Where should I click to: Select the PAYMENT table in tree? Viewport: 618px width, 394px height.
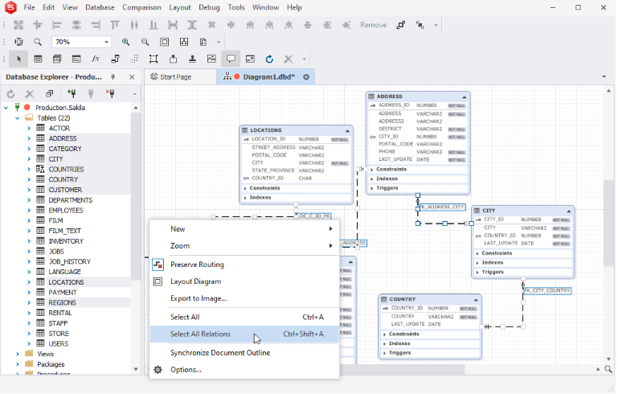tap(62, 293)
